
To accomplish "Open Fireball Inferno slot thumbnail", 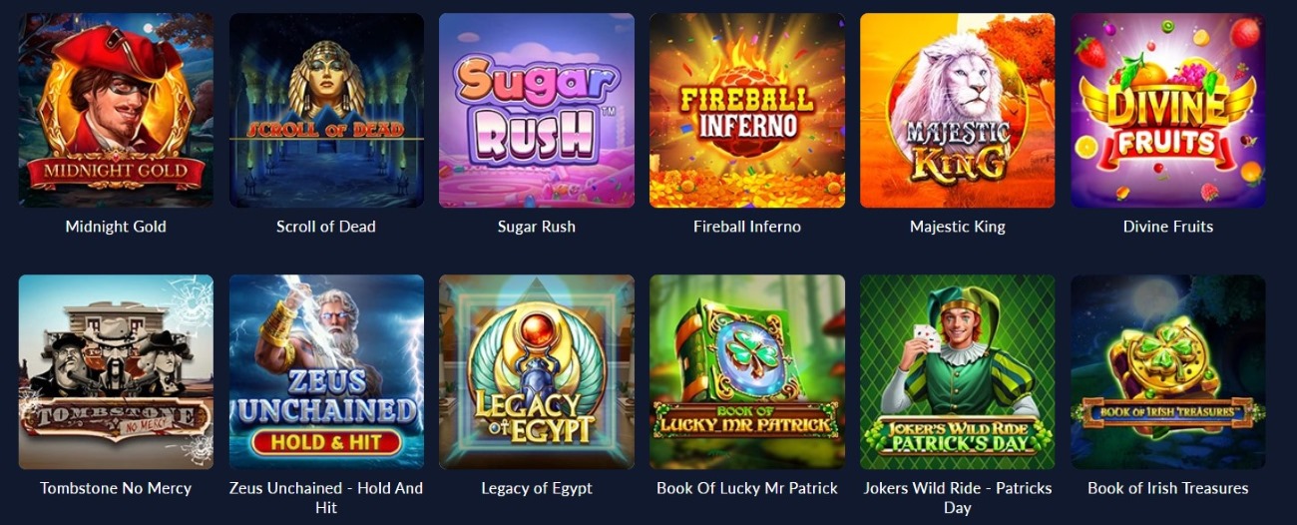I will coord(747,110).
